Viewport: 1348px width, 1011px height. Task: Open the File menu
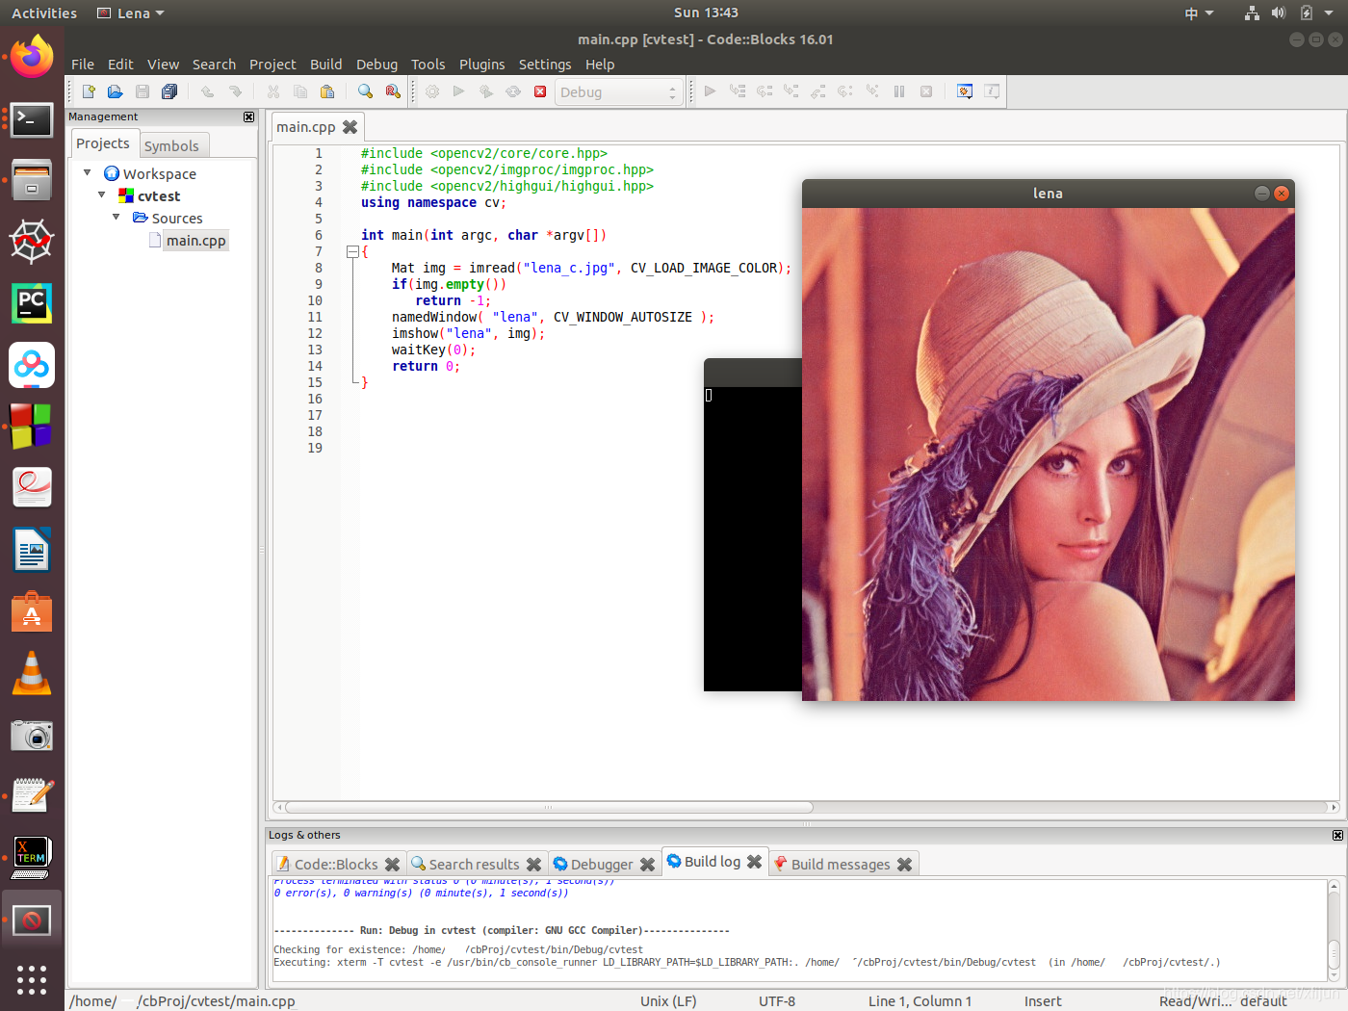tap(83, 65)
